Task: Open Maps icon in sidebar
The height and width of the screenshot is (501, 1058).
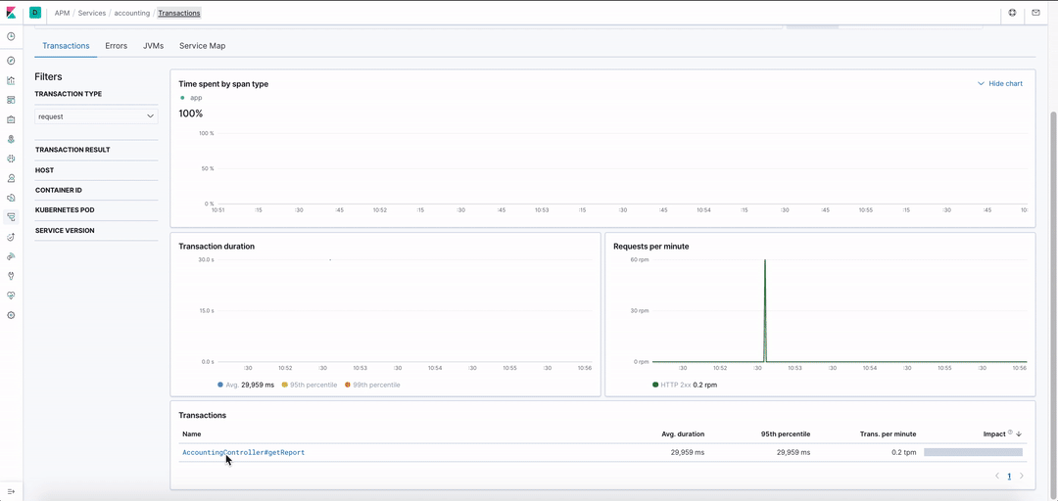Action: [11, 139]
